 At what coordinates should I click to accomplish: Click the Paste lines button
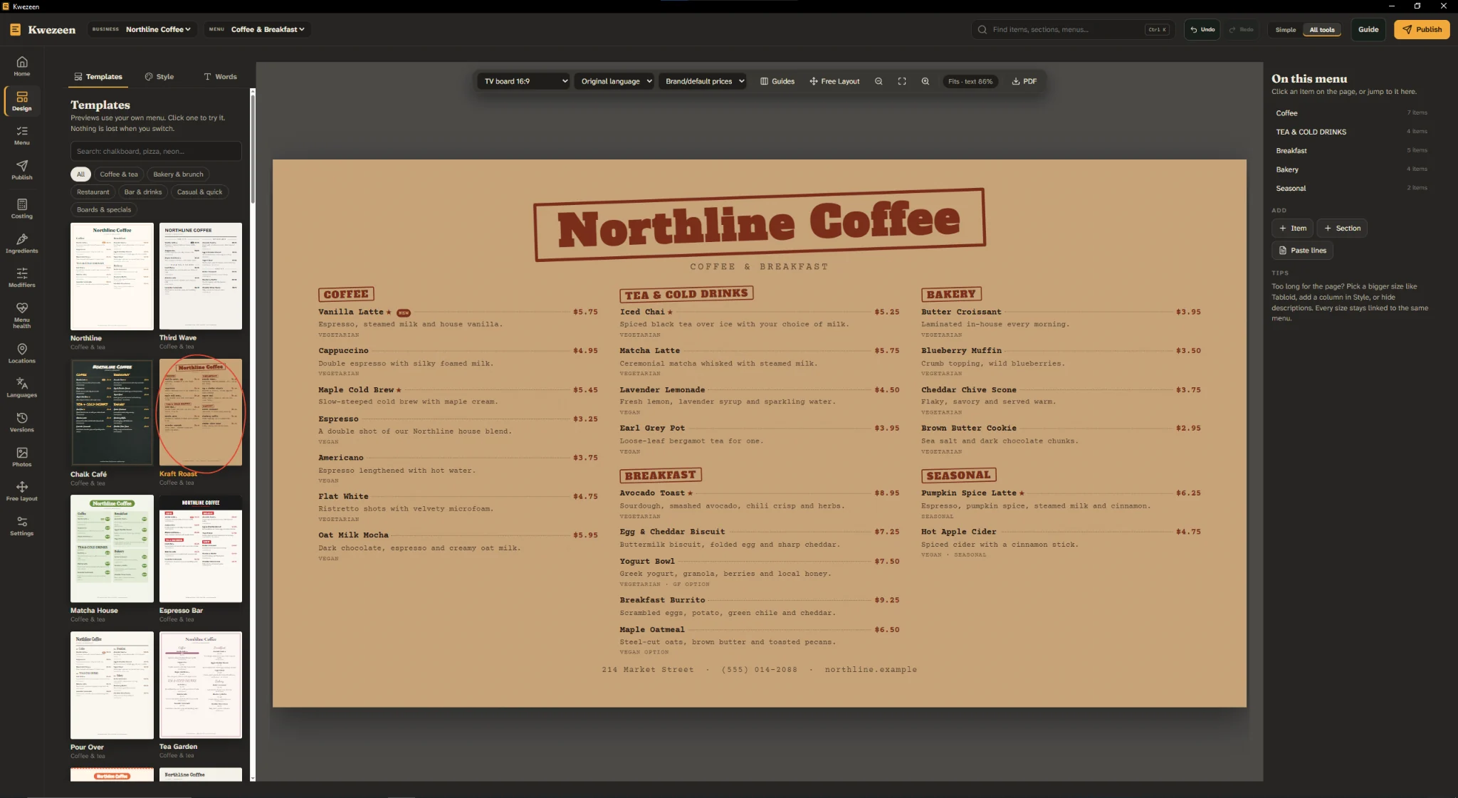coord(1302,251)
